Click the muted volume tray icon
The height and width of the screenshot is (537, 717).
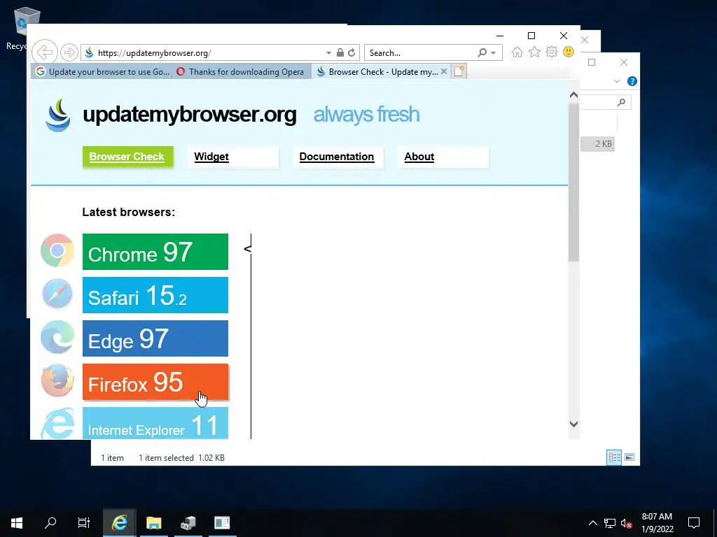point(626,523)
